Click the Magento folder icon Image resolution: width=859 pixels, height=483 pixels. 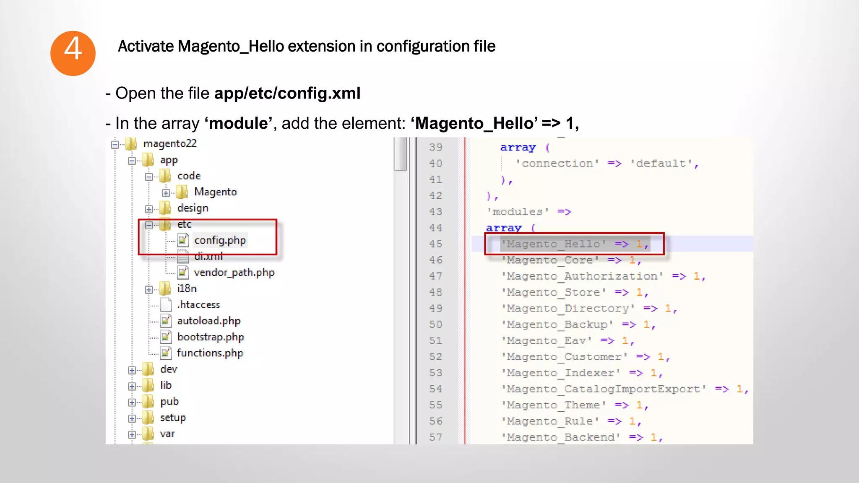[x=182, y=192]
